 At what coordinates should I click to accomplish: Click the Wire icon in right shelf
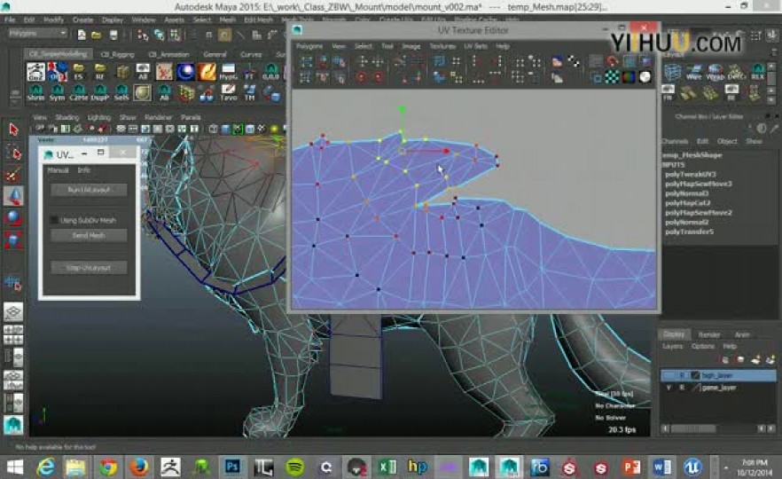point(693,72)
